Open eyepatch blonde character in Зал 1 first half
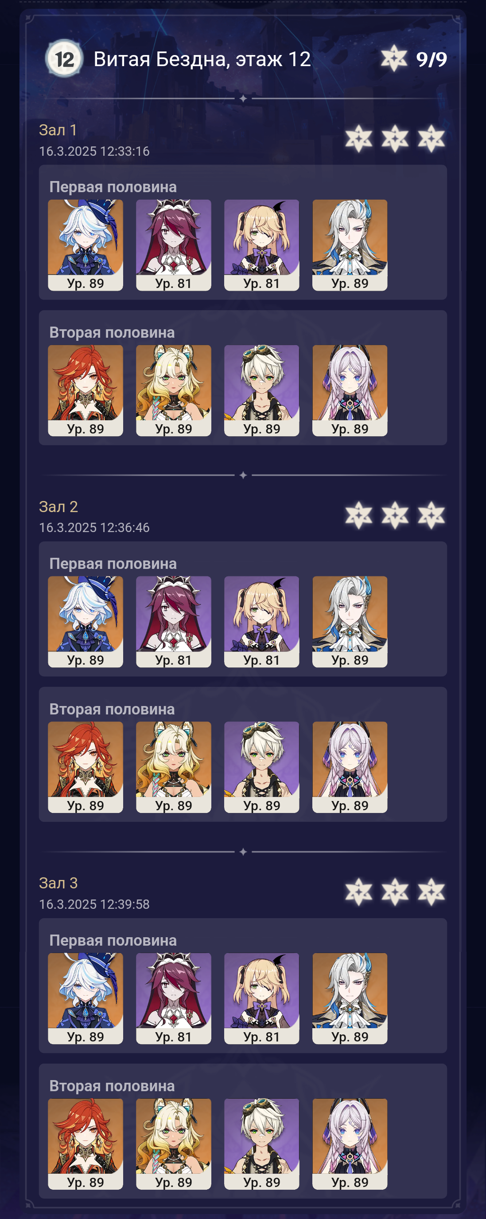Image resolution: width=486 pixels, height=1219 pixels. [x=262, y=245]
